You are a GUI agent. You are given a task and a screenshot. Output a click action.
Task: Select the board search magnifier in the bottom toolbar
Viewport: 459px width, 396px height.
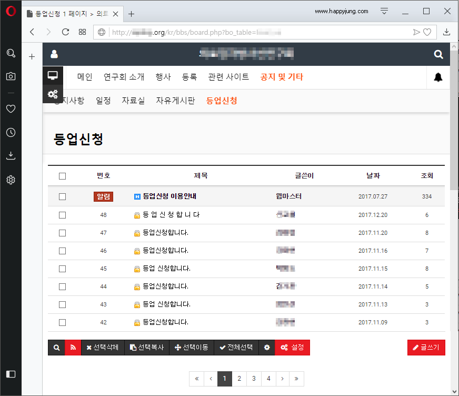(56, 348)
